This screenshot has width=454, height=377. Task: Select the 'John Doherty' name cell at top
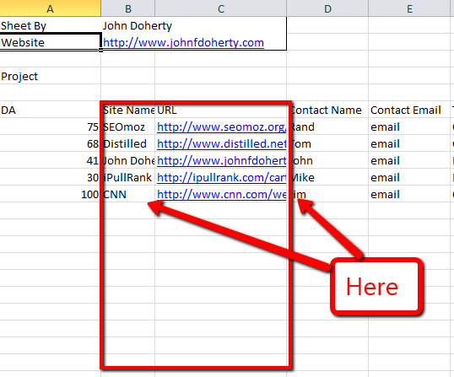coord(128,25)
